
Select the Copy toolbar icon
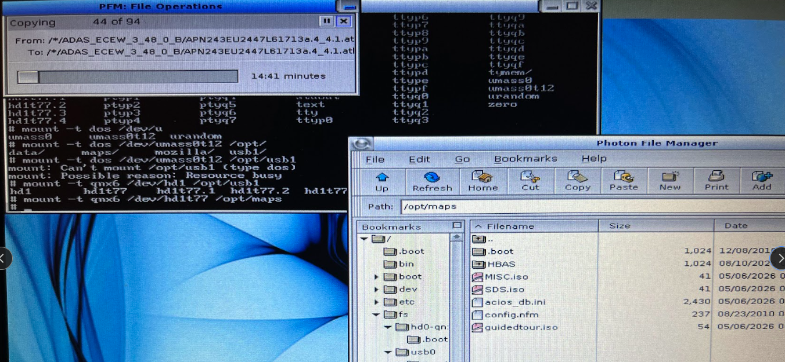[x=577, y=181]
